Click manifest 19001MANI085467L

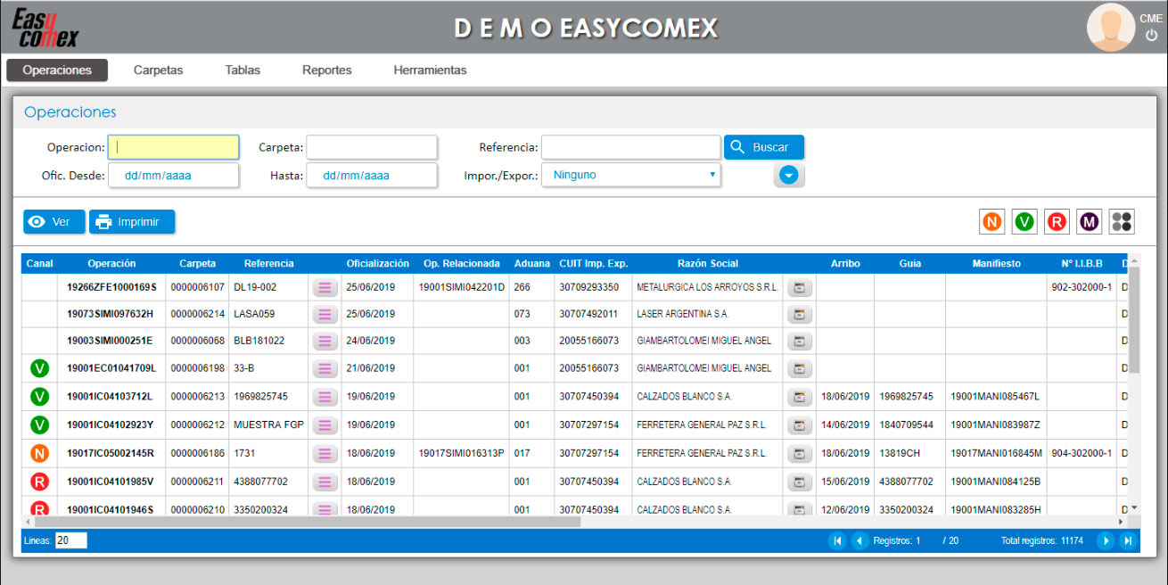[995, 397]
